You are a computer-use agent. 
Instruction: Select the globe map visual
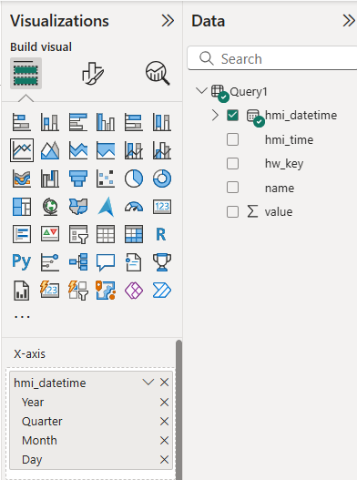[49, 207]
